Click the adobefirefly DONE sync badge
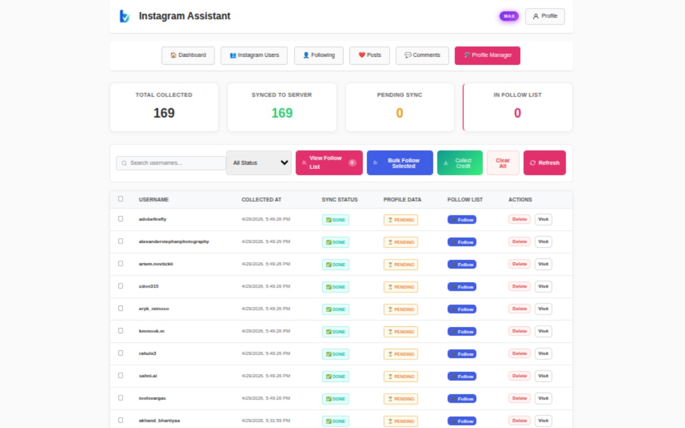This screenshot has height=428, width=685. (336, 220)
